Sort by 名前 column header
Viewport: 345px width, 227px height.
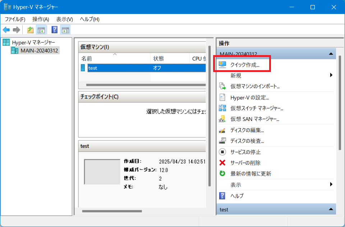point(114,58)
